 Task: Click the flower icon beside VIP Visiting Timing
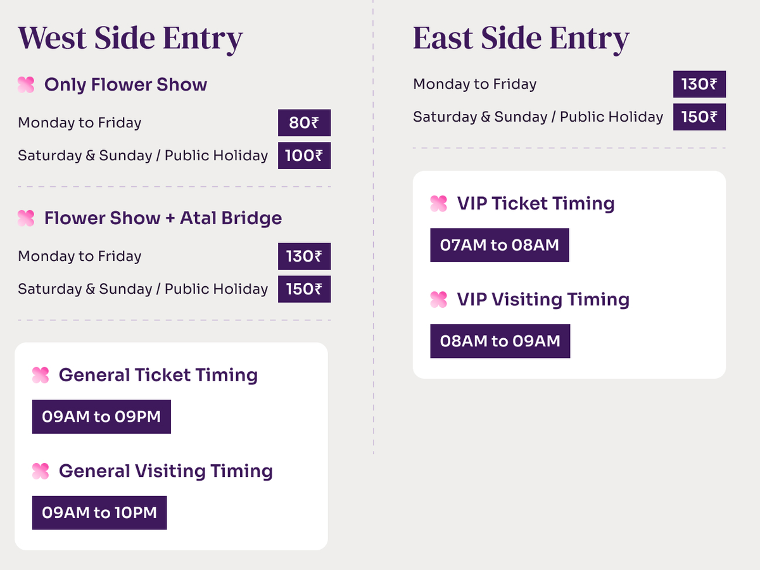coord(438,300)
